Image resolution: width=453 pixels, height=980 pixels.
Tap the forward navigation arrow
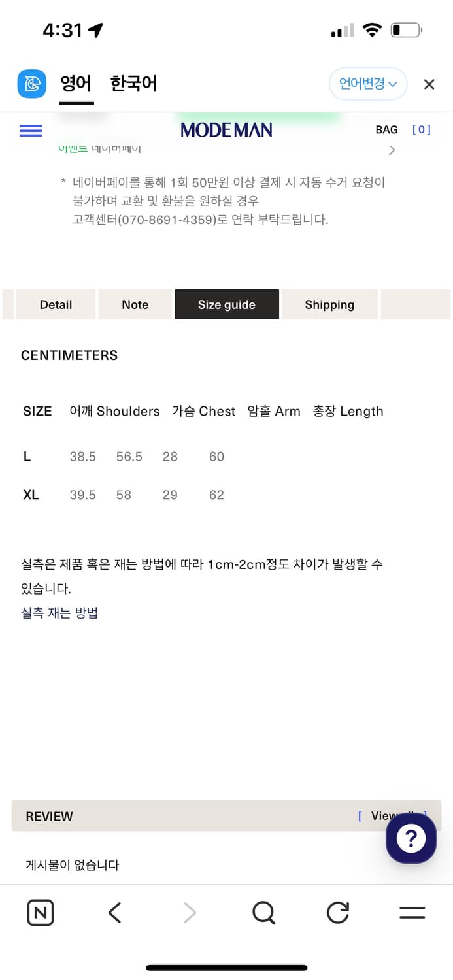[x=188, y=913]
